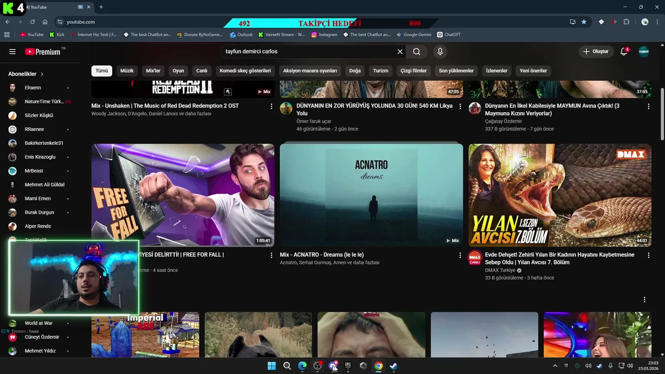Image resolution: width=665 pixels, height=374 pixels.
Task: Select the İzlenenler filter chip
Action: (497, 71)
